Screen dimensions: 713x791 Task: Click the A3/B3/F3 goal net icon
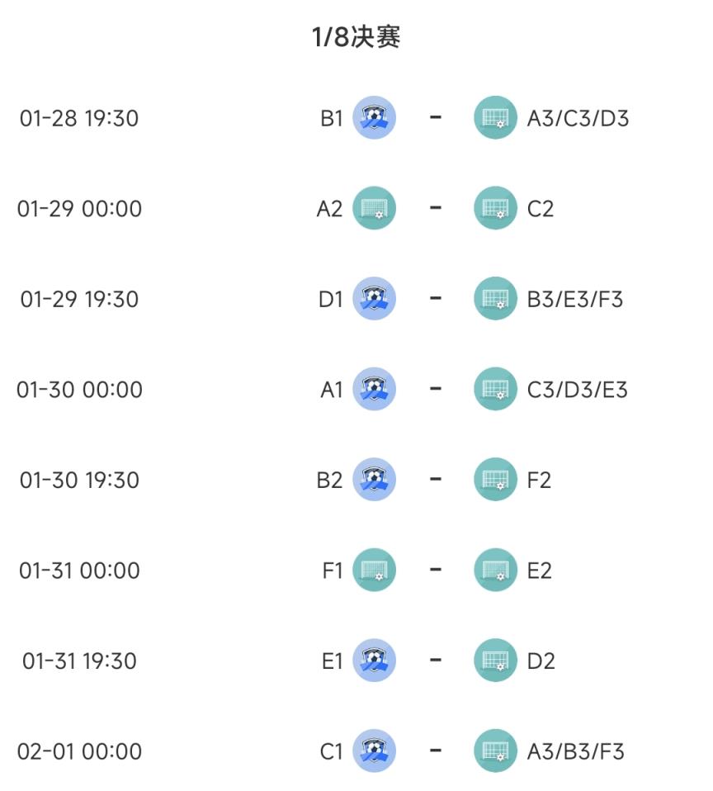pyautogui.click(x=495, y=751)
